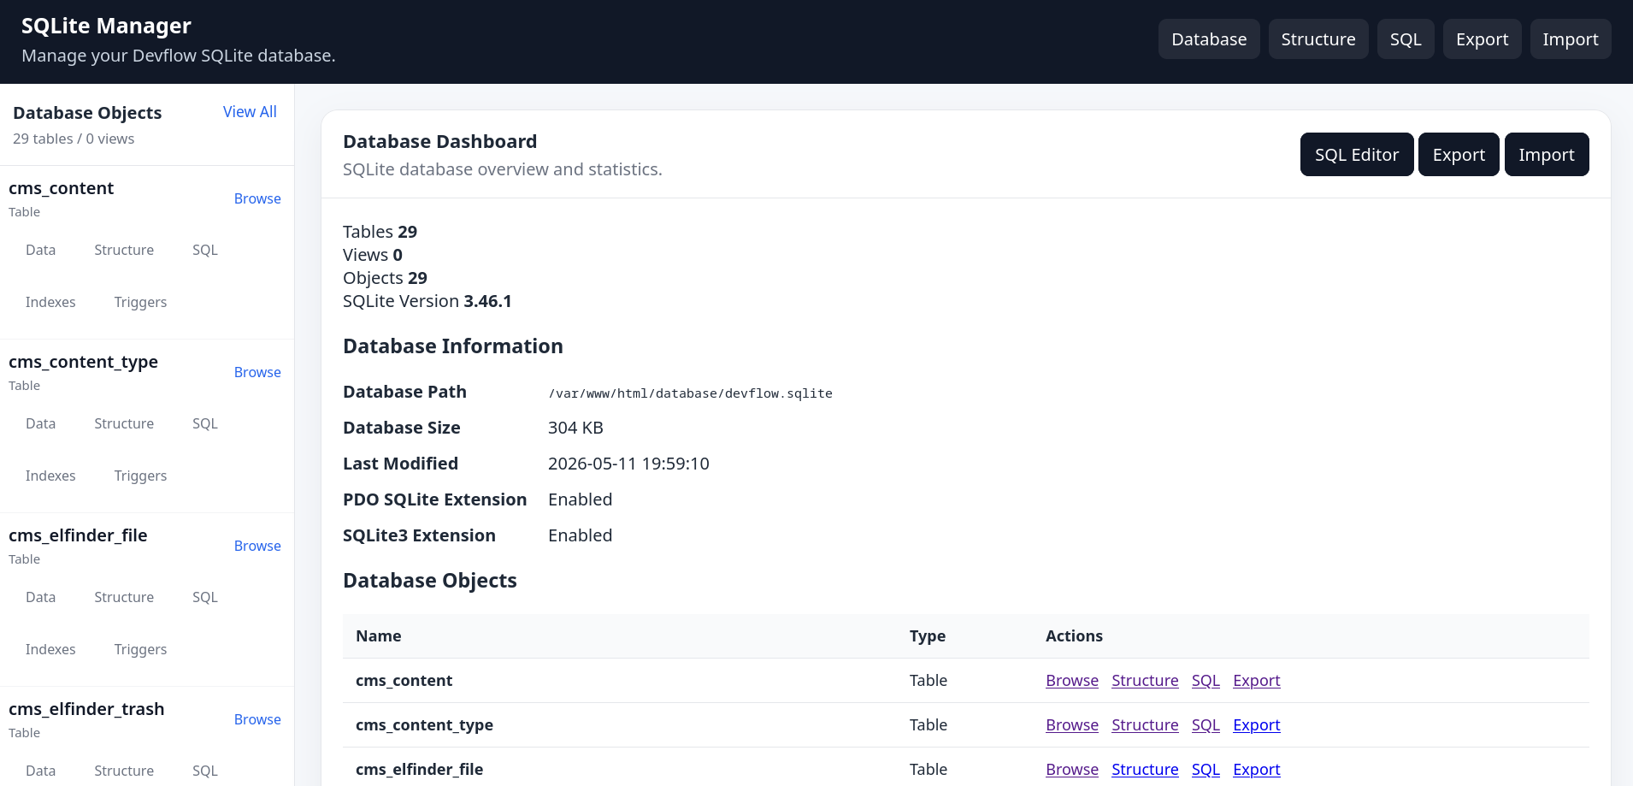
Task: Click the Enabled value for PDO SQLite Extension
Action: pos(580,499)
